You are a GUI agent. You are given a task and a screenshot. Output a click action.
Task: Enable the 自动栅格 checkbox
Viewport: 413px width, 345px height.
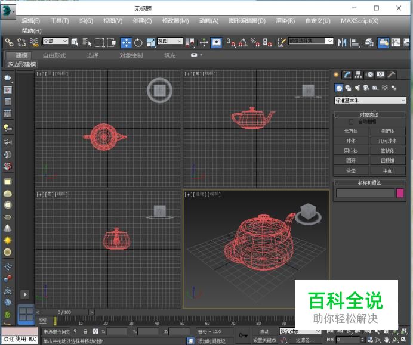point(350,122)
